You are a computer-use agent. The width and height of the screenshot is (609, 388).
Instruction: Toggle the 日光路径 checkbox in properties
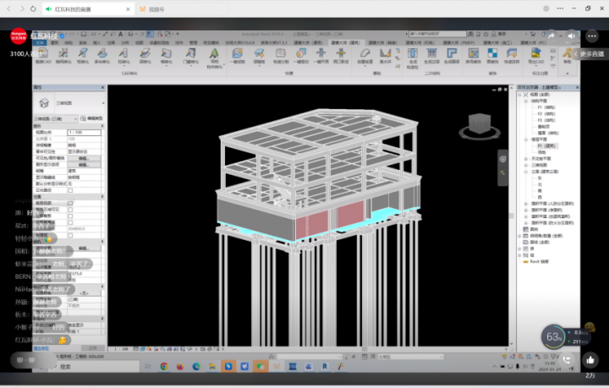click(x=71, y=189)
